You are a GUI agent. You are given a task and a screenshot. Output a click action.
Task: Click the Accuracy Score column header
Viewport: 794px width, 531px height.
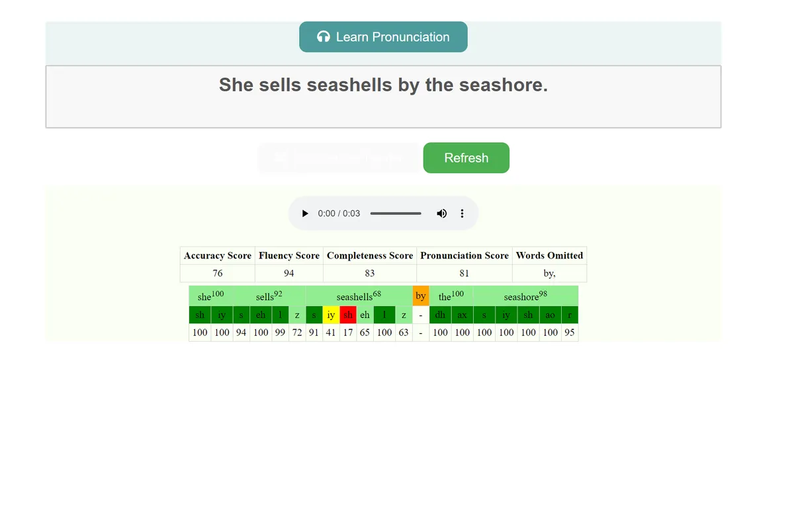pyautogui.click(x=217, y=255)
